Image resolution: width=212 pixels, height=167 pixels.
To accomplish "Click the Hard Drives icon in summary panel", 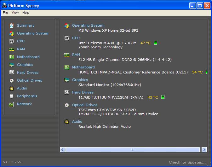I will [67, 92].
